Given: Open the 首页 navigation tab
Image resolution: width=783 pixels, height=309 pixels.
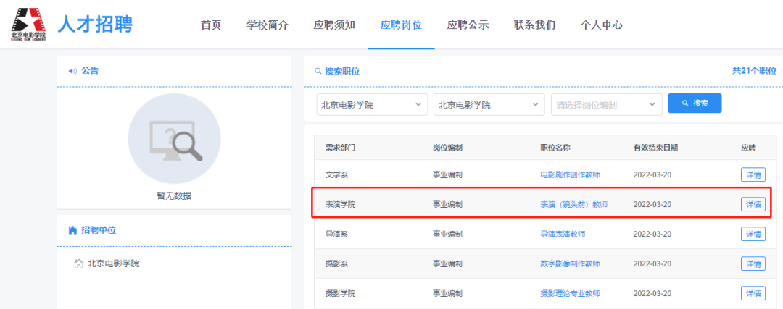Looking at the screenshot, I should pyautogui.click(x=211, y=25).
